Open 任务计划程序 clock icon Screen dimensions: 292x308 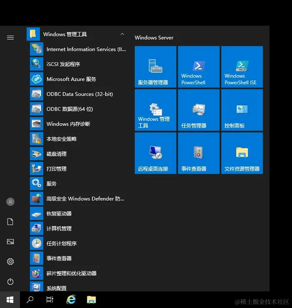click(x=37, y=243)
